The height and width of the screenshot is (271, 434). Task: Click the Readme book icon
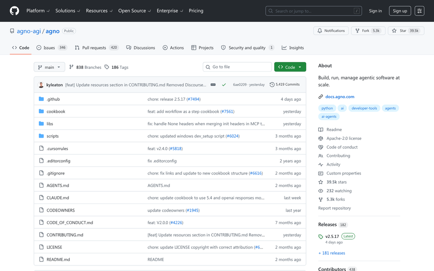coord(320,129)
